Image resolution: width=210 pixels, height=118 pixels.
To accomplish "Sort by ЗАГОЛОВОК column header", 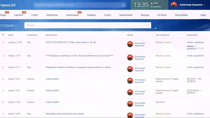I will pyautogui.click(x=51, y=35).
